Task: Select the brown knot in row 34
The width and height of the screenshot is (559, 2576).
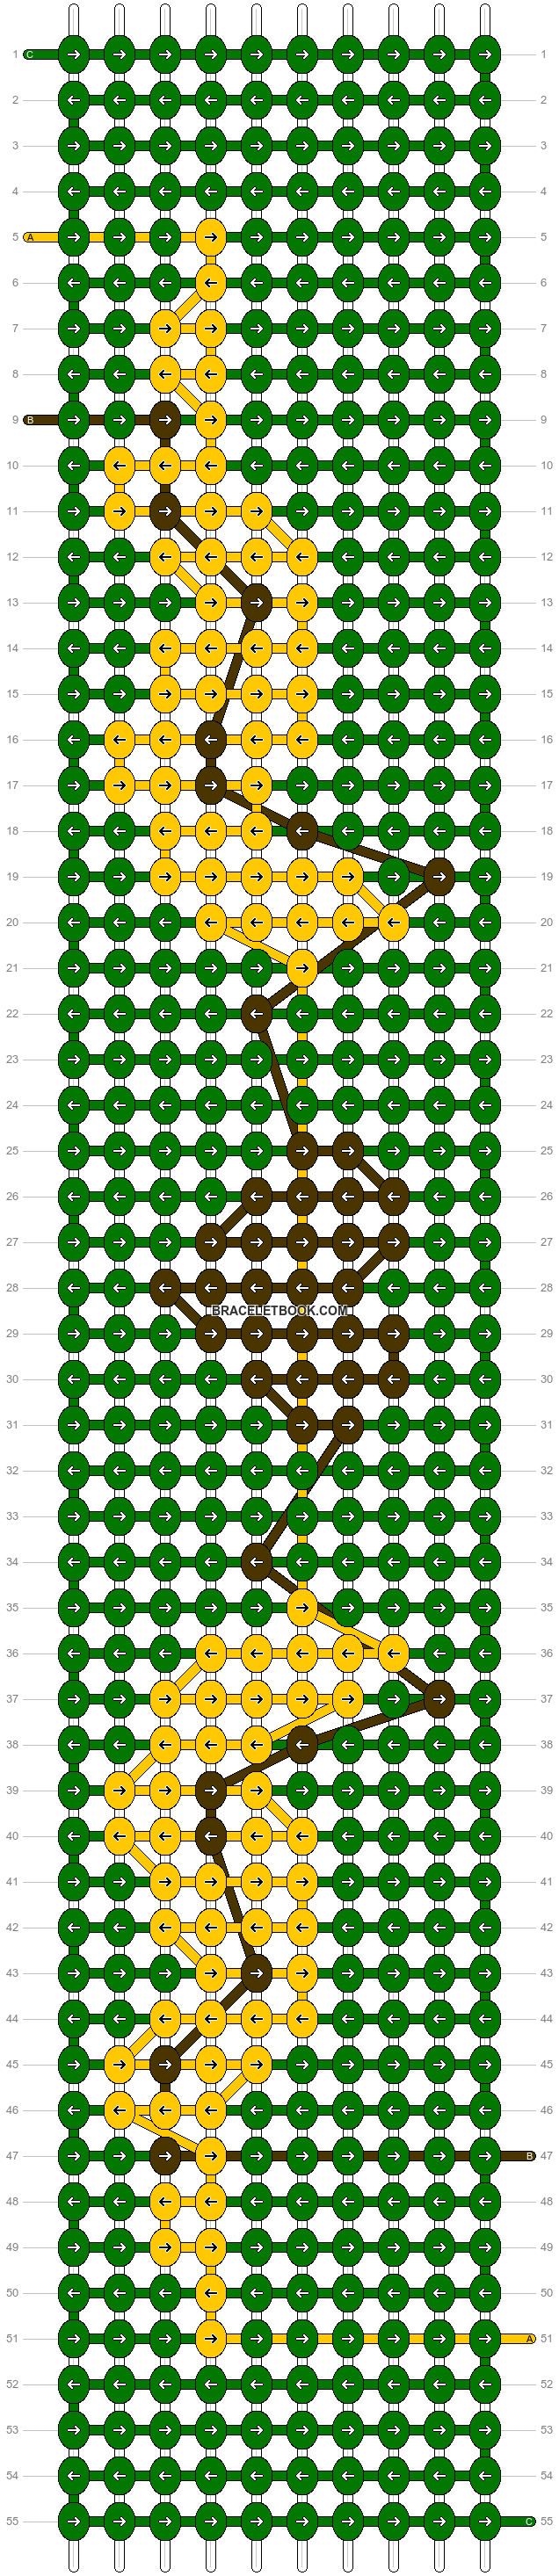Action: pos(256,1562)
